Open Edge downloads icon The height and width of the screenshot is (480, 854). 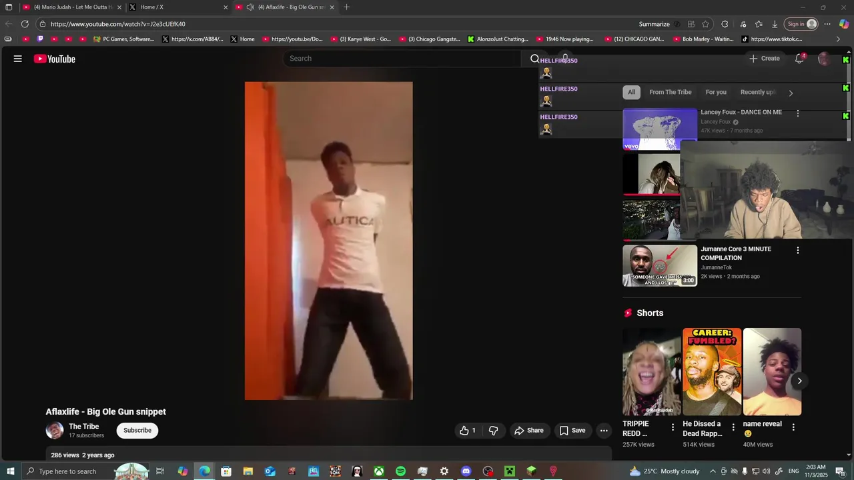775,24
